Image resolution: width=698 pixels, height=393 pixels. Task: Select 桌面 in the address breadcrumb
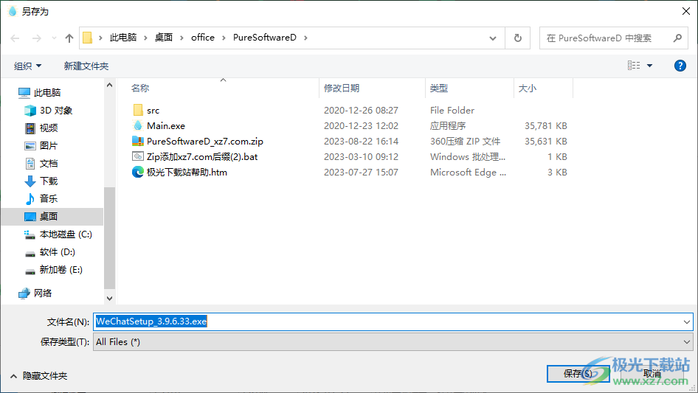click(163, 38)
